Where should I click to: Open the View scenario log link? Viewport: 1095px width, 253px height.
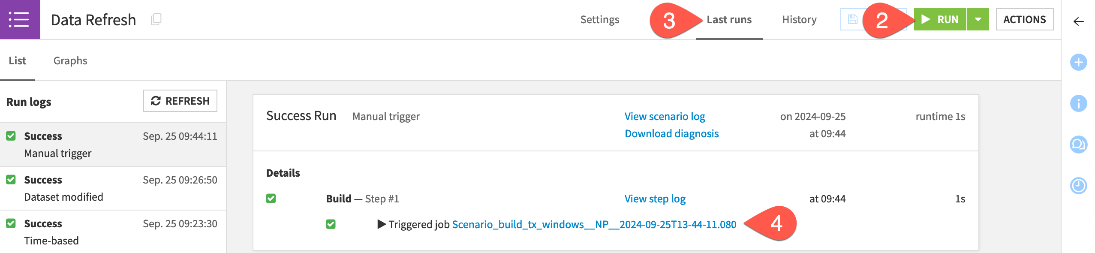pos(665,116)
